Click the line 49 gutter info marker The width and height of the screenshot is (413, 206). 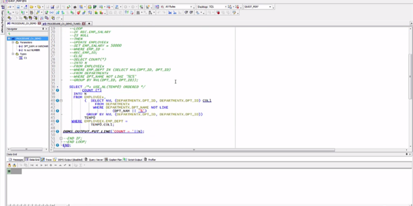coord(57,131)
